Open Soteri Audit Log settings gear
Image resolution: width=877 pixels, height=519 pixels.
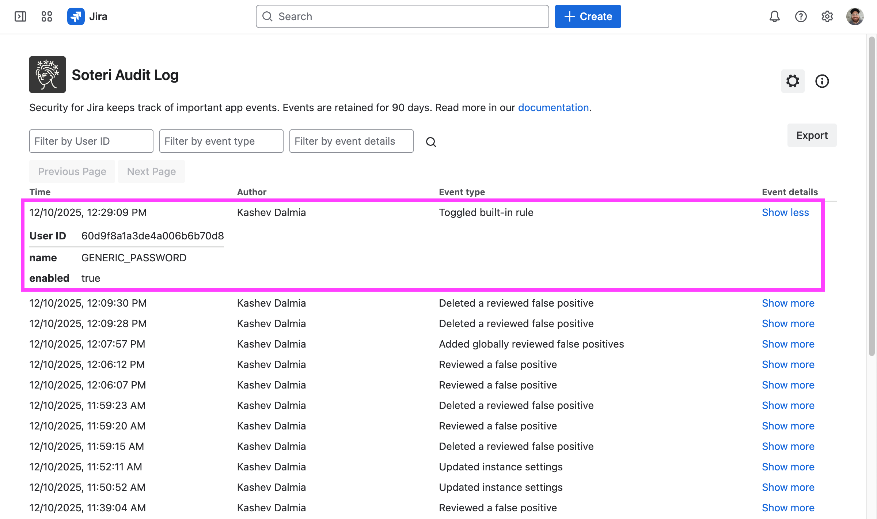click(x=793, y=81)
